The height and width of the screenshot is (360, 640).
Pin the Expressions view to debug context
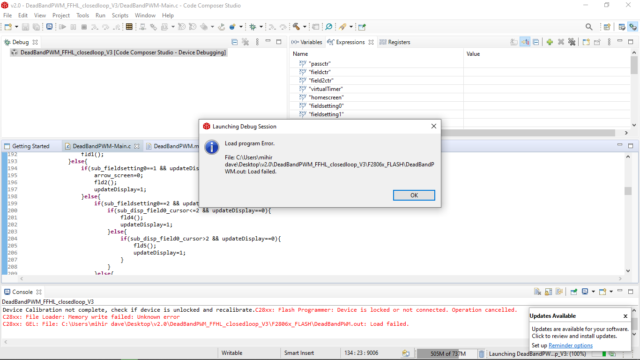(597, 42)
